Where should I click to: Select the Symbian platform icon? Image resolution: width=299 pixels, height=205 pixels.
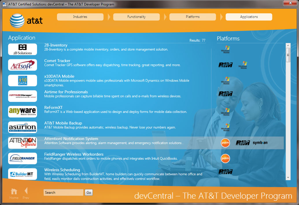[260, 143]
